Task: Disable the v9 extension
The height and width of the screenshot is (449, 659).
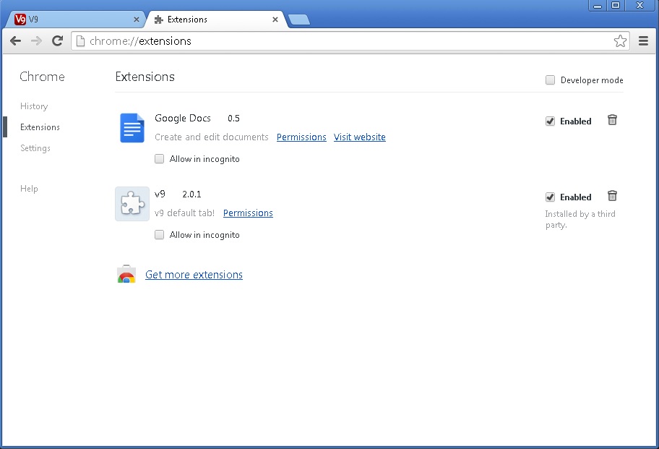Action: point(550,197)
